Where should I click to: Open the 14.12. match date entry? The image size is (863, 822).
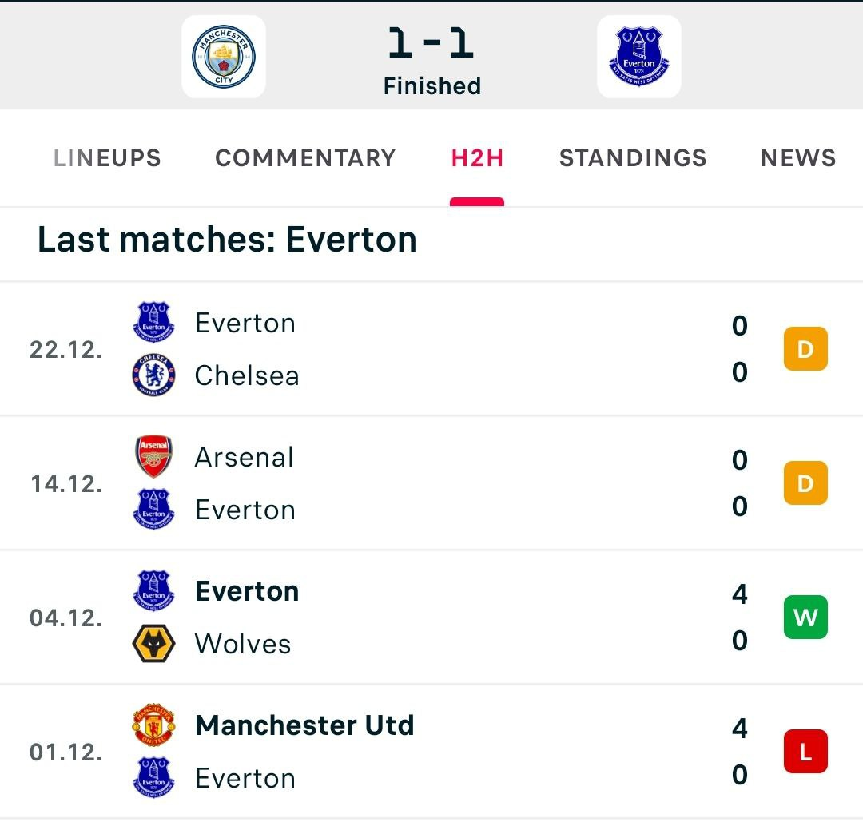click(66, 484)
